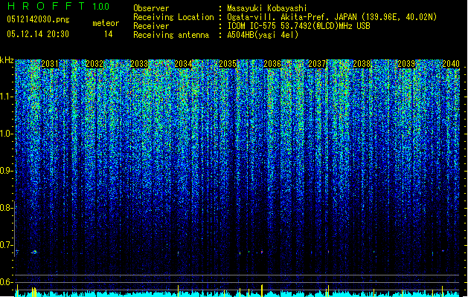Image resolution: width=468 pixels, height=297 pixels.
Task: Click the 'Receiving antenna' field label
Action: (171, 35)
